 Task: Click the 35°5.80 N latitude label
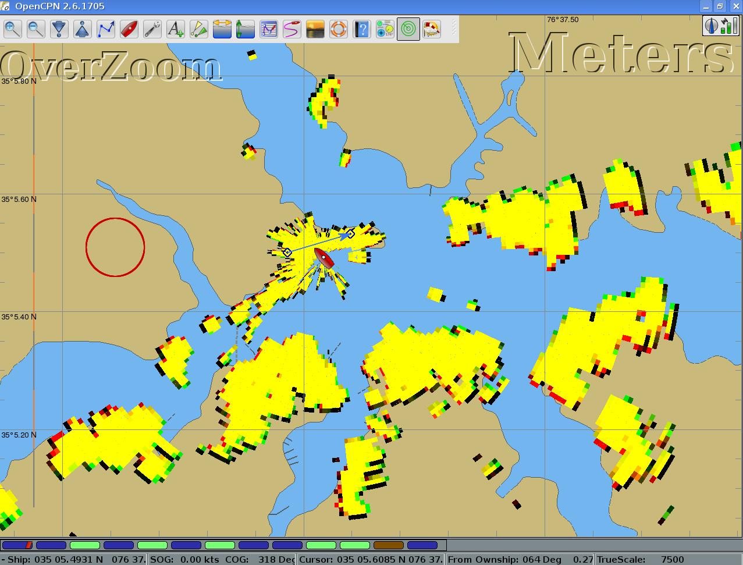click(19, 81)
